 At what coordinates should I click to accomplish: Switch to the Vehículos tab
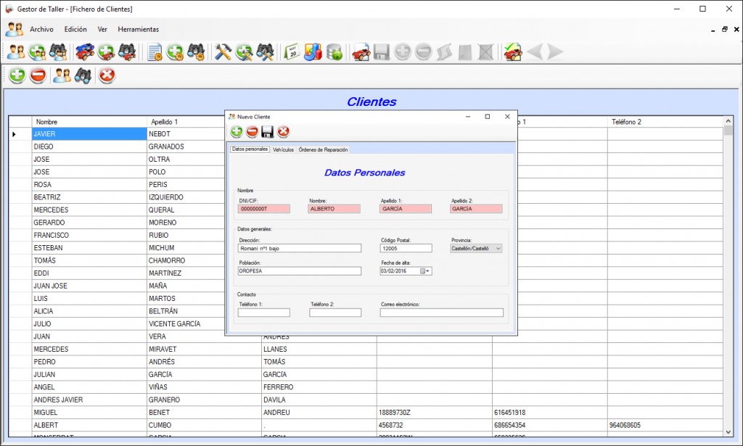click(x=284, y=149)
